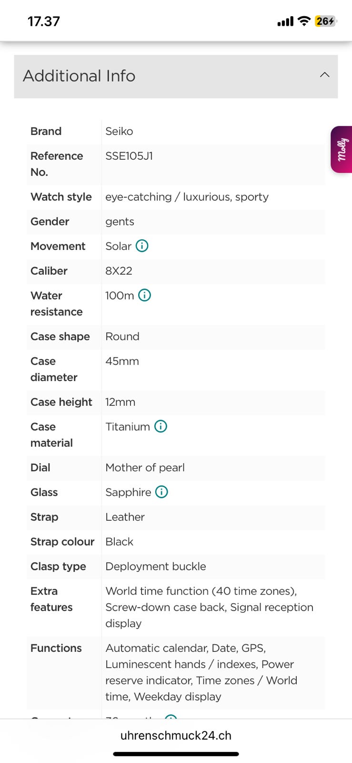Screen dimensions: 352x763
Task: Select reference number SSE105J1 text
Action: [x=129, y=156]
